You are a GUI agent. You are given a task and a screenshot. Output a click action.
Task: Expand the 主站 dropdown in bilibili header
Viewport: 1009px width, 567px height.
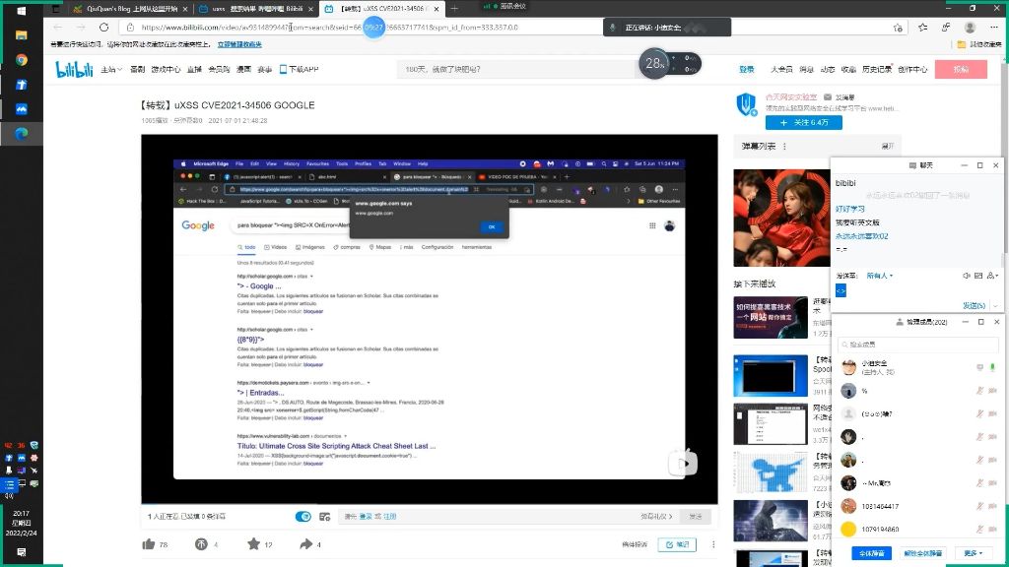[x=111, y=70]
